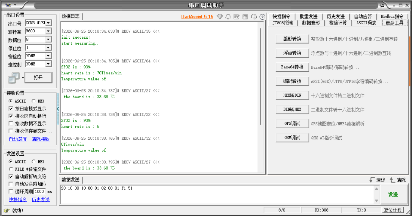Open the ASCII码表 tab
Image resolution: width=412 pixels, height=216 pixels.
[366, 23]
